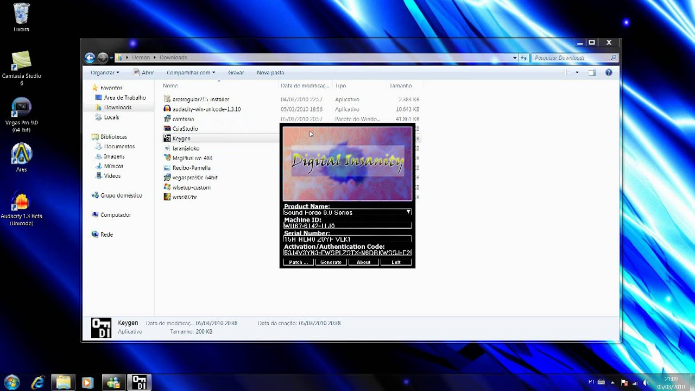695x391 pixels.
Task: Expand the view options dropdown arrow
Action: click(x=577, y=72)
